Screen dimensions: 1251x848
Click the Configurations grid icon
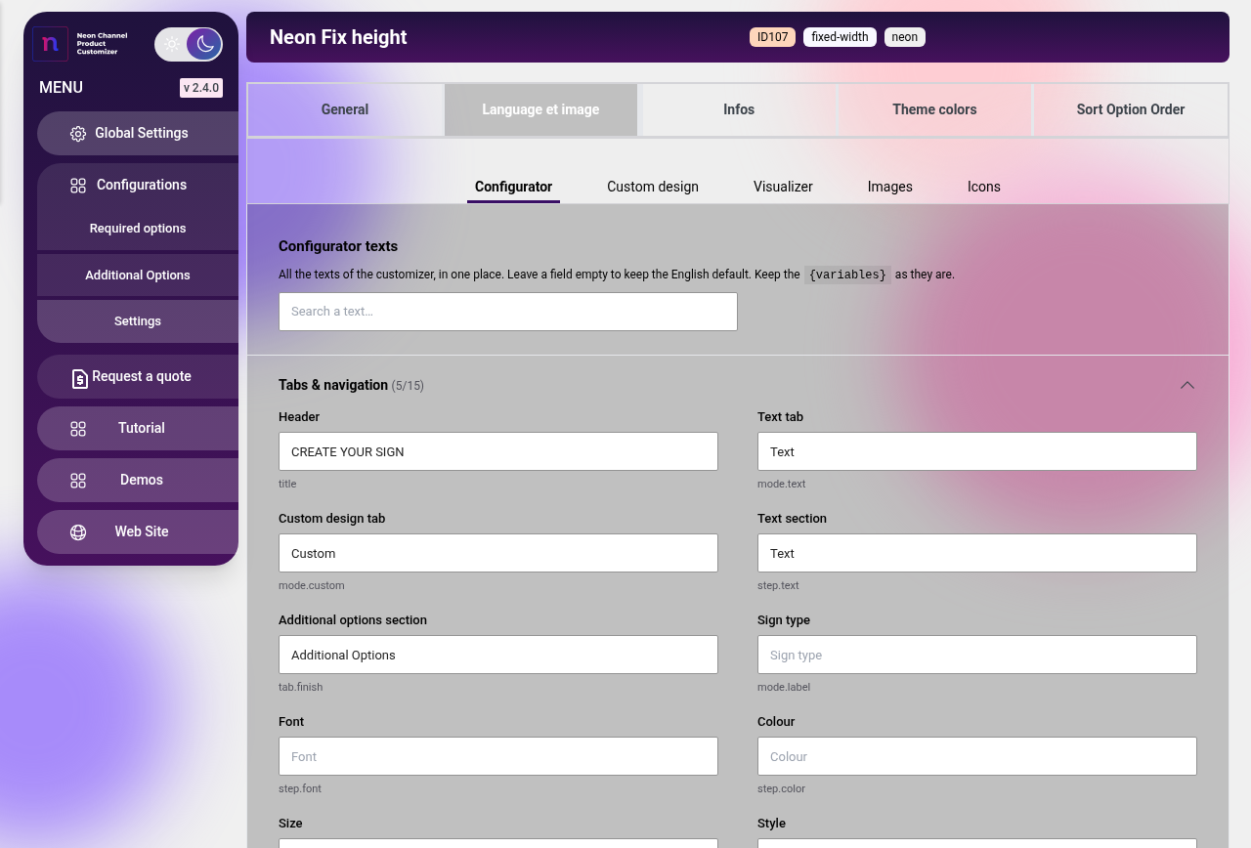coord(78,186)
